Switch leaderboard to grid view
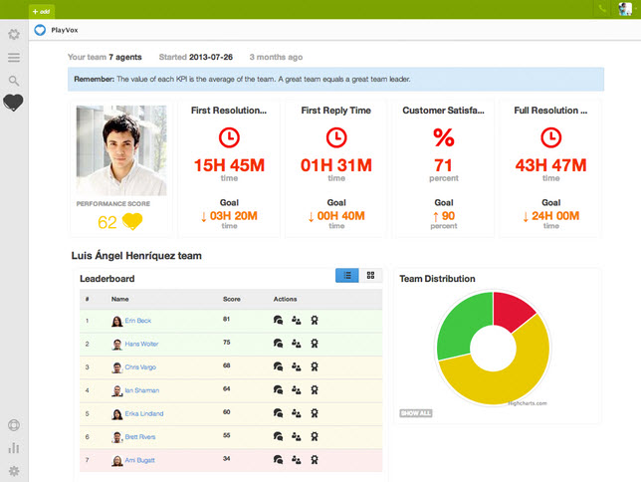Image resolution: width=641 pixels, height=482 pixels. 370,275
